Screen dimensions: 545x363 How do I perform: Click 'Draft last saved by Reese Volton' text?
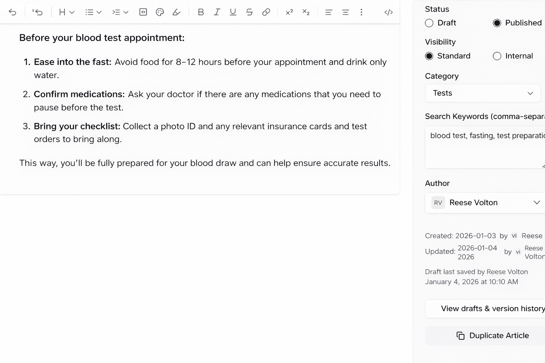(477, 272)
